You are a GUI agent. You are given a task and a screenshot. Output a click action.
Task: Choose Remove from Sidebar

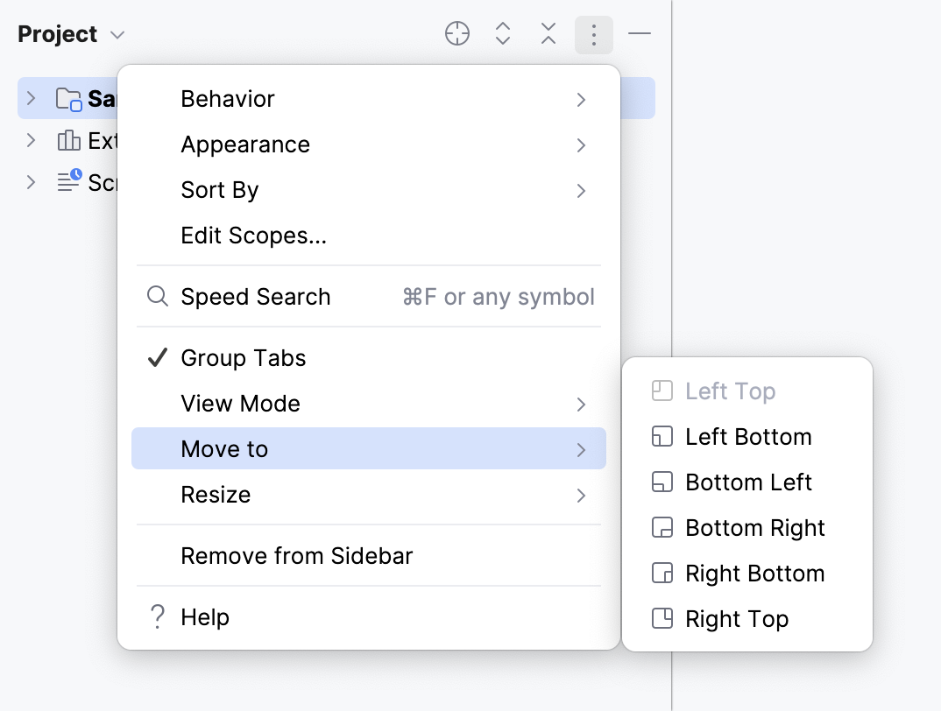tap(296, 555)
